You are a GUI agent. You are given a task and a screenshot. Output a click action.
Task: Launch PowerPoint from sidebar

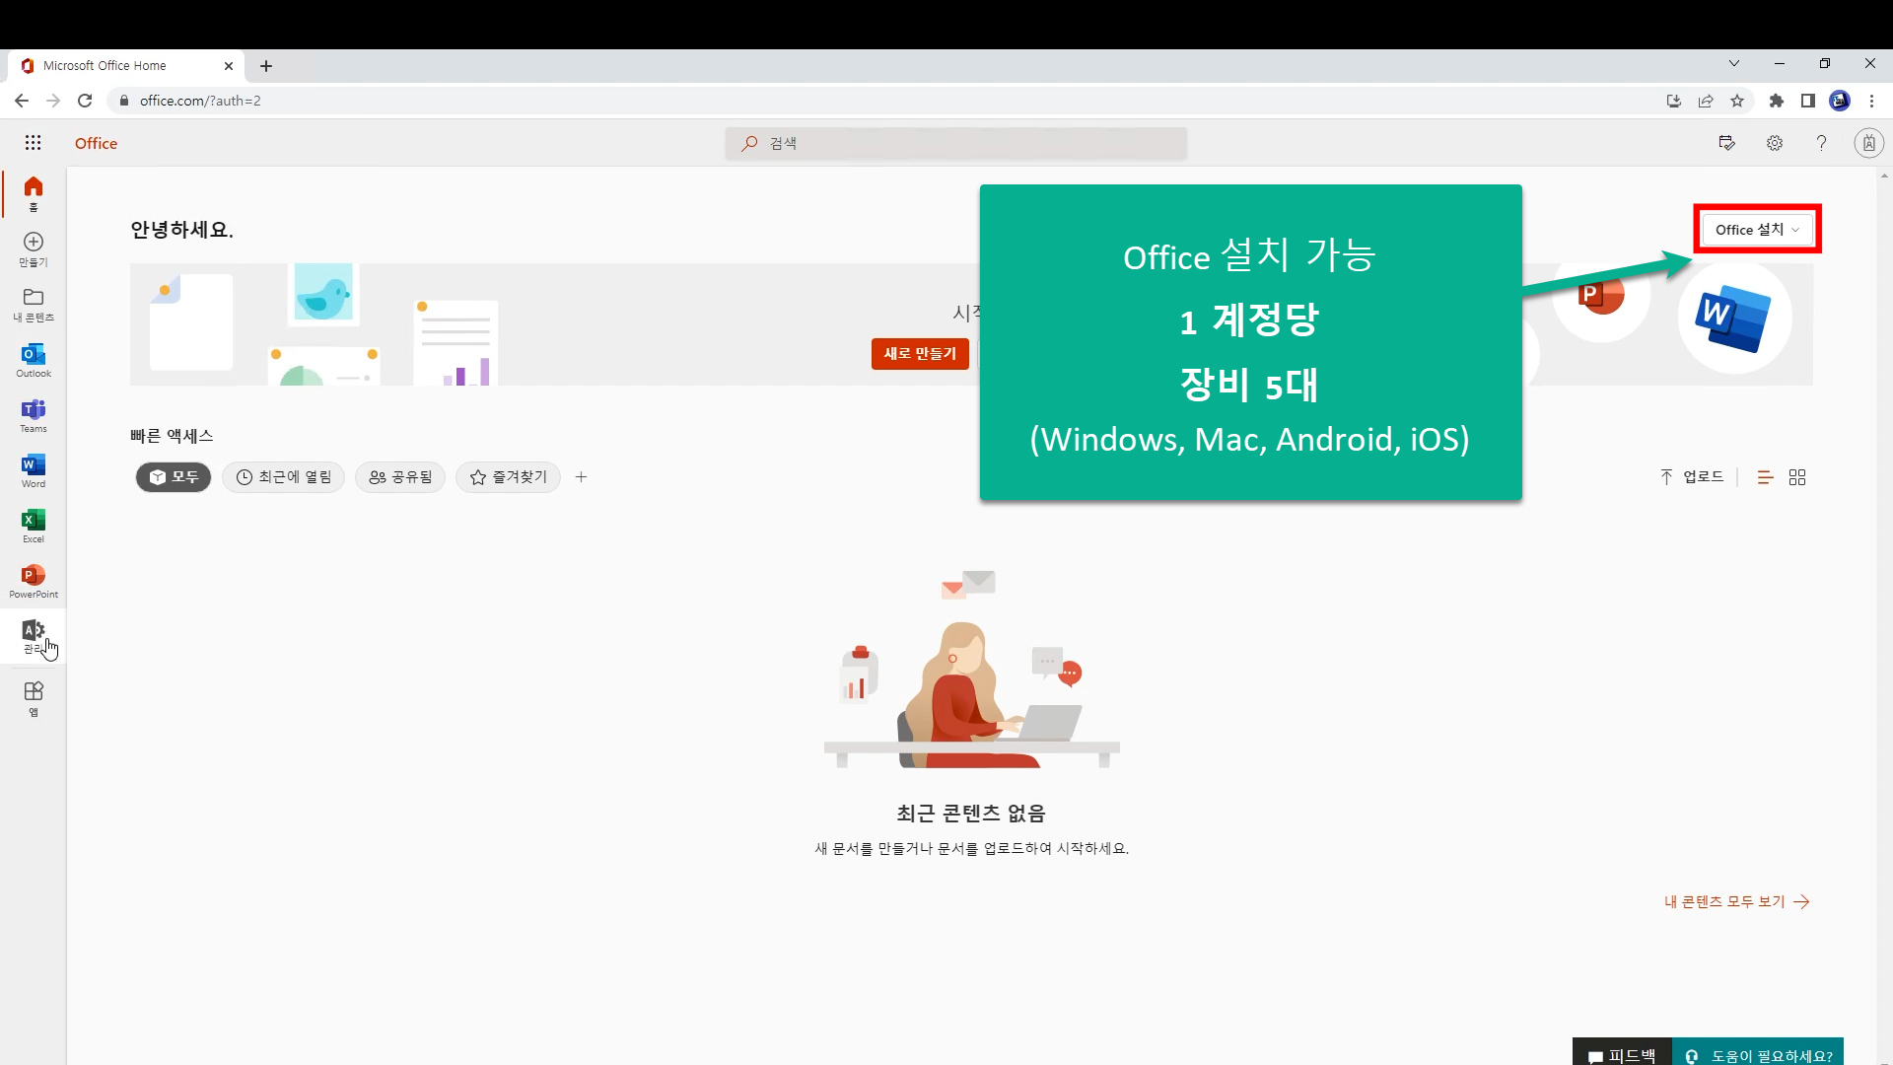coord(34,581)
